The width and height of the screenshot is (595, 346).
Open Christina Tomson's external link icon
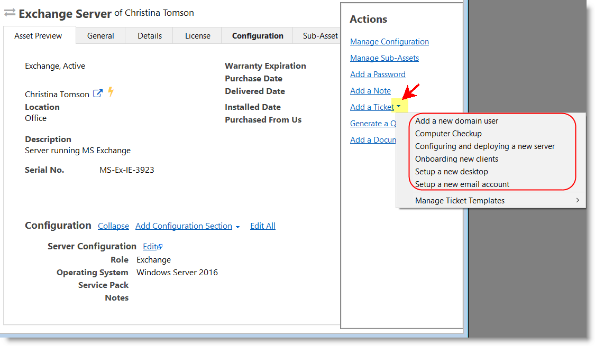98,93
